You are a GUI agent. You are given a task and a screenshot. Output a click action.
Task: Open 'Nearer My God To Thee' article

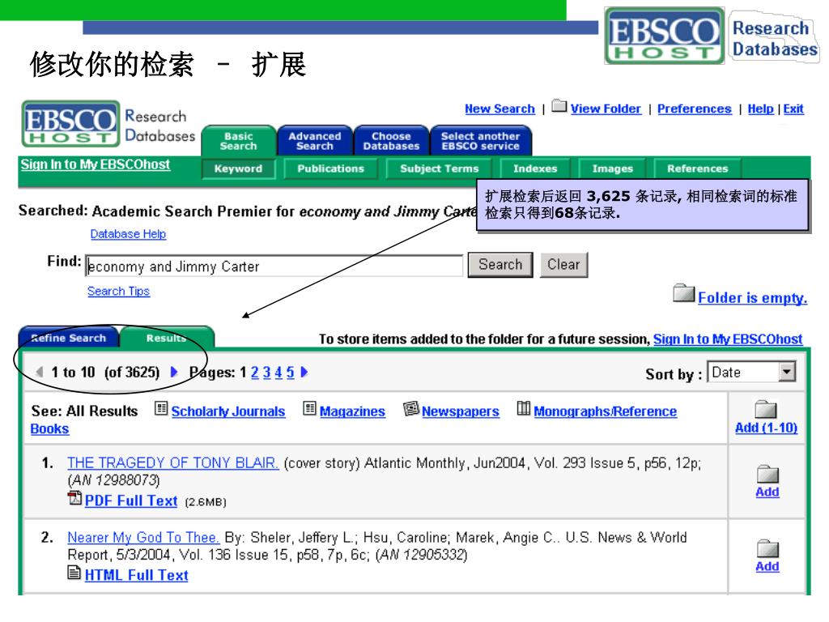coord(142,538)
